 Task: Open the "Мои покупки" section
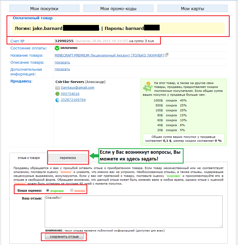44,9
